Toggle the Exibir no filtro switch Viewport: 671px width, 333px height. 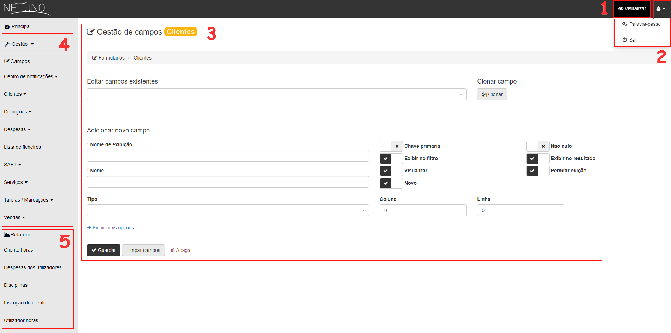391,158
